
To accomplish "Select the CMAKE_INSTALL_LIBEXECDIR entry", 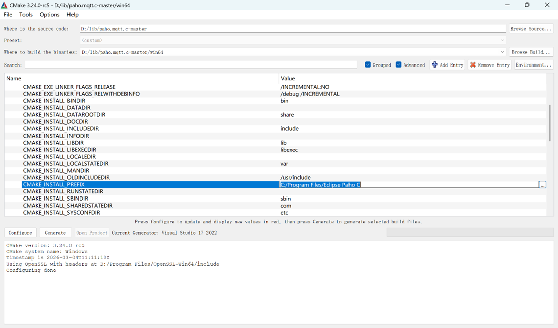I will coord(59,150).
